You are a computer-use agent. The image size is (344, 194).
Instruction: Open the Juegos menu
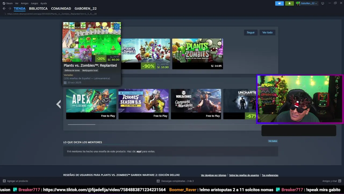pyautogui.click(x=34, y=3)
